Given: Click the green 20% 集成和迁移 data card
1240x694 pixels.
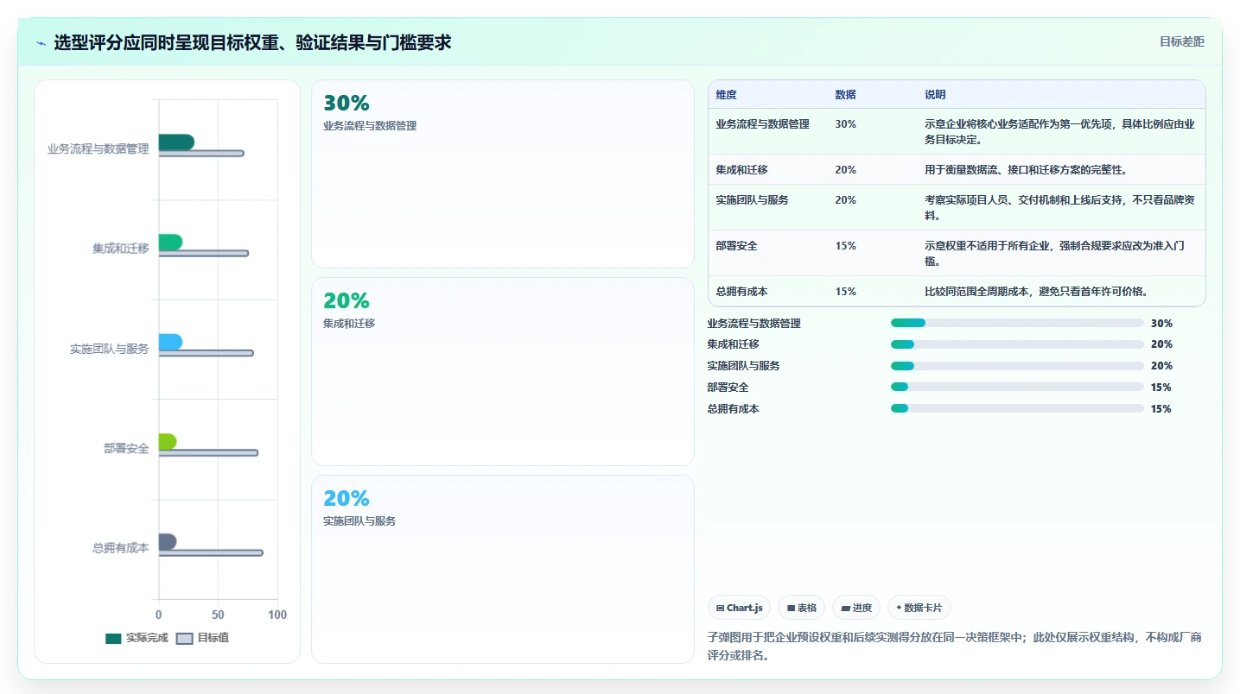Looking at the screenshot, I should pyautogui.click(x=503, y=371).
